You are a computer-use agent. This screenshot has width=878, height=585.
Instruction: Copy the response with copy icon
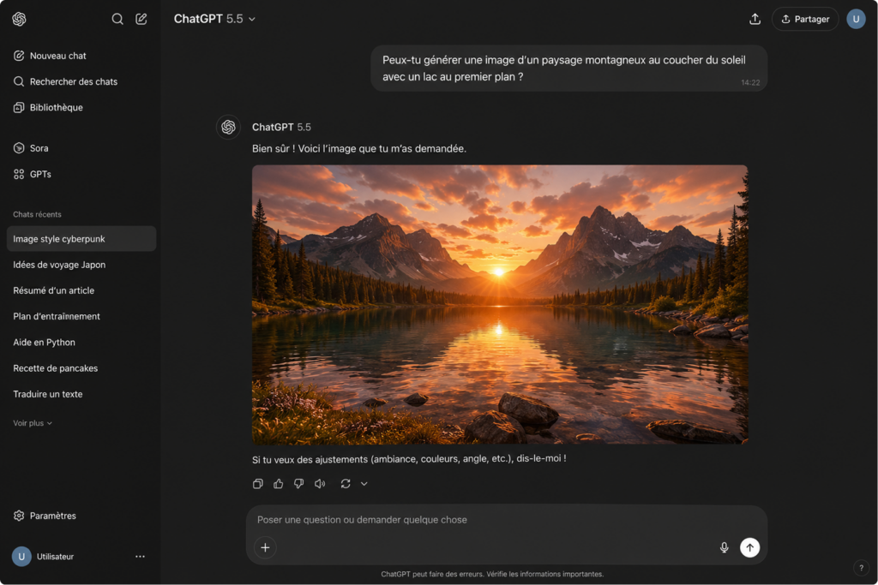point(257,483)
